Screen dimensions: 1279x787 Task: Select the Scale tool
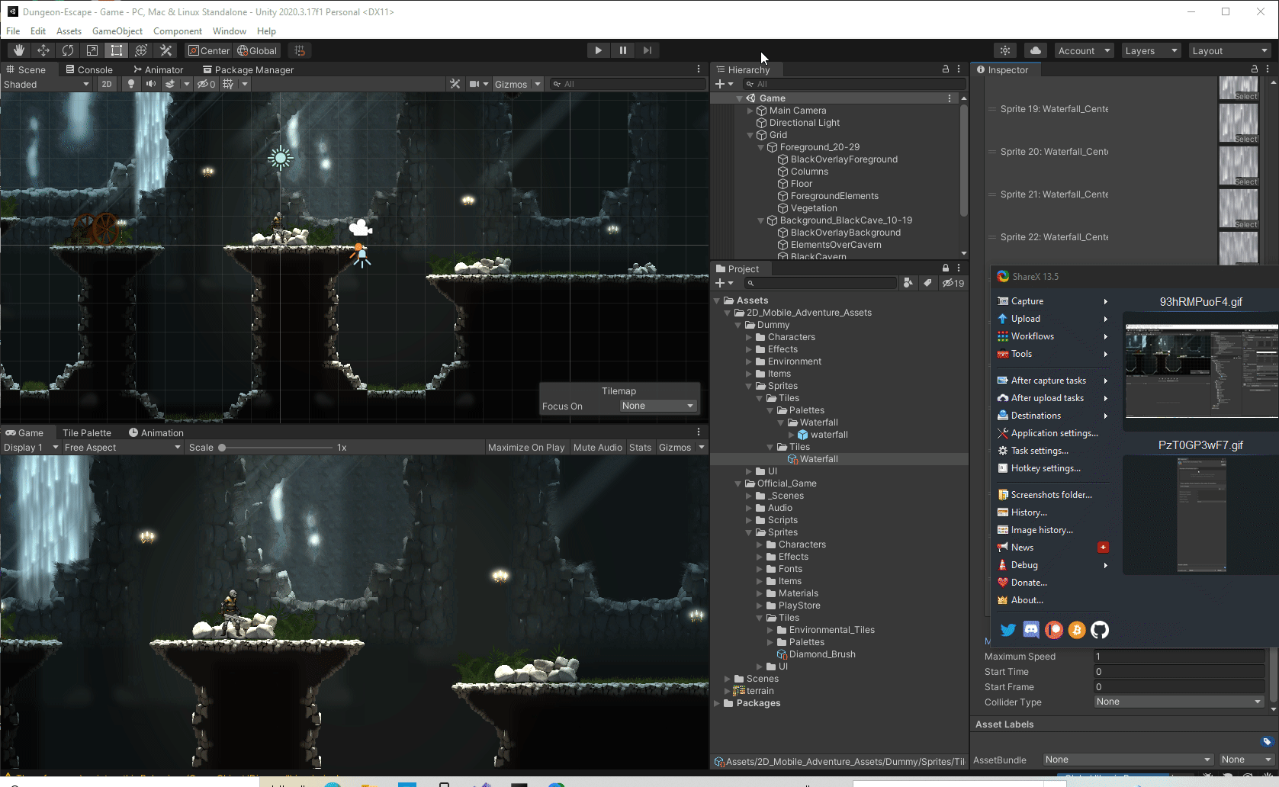tap(92, 50)
